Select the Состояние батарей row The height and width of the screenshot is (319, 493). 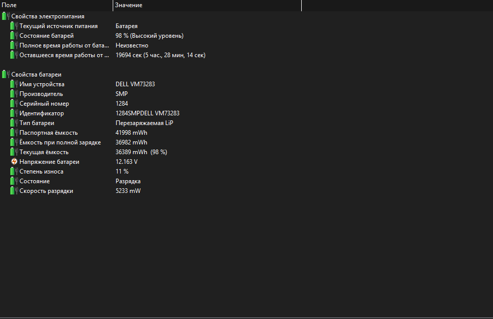coord(47,36)
